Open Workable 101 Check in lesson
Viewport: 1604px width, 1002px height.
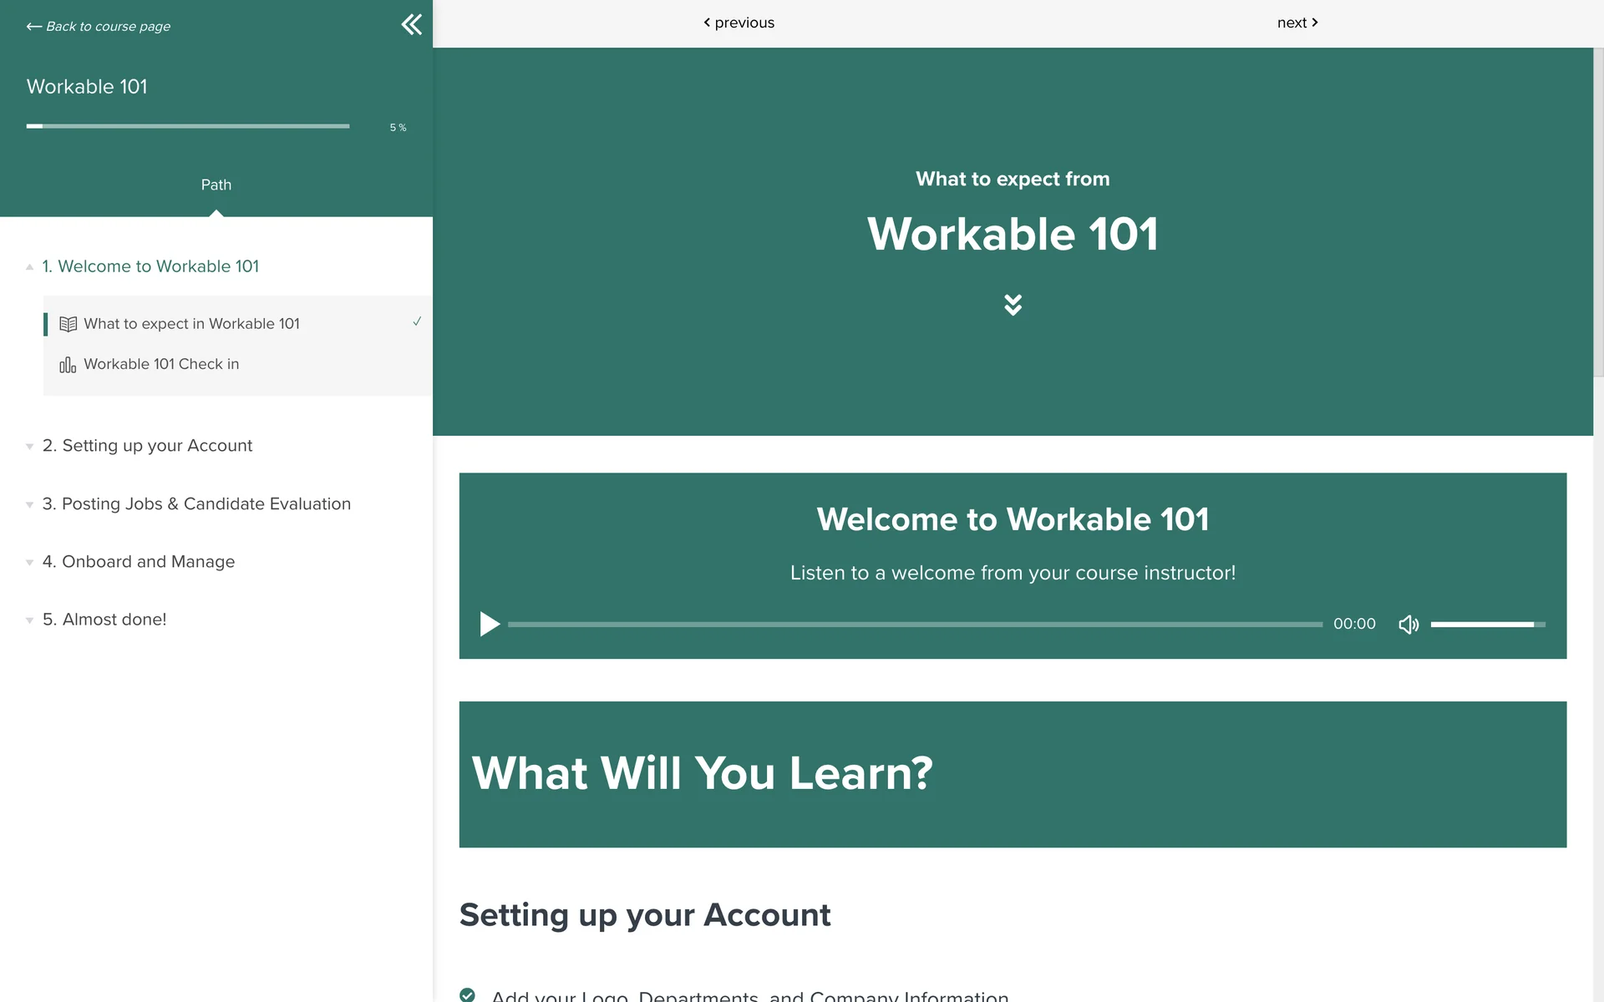[x=161, y=364]
